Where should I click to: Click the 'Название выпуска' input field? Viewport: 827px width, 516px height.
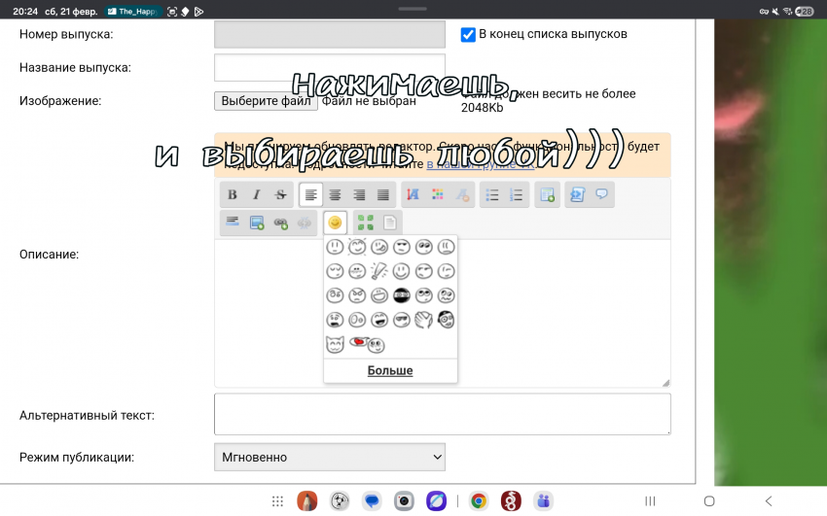pos(329,68)
